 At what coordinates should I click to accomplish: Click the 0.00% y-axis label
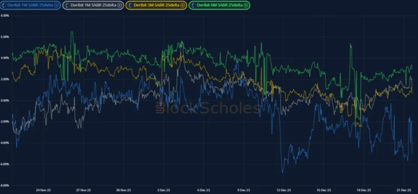(5, 100)
